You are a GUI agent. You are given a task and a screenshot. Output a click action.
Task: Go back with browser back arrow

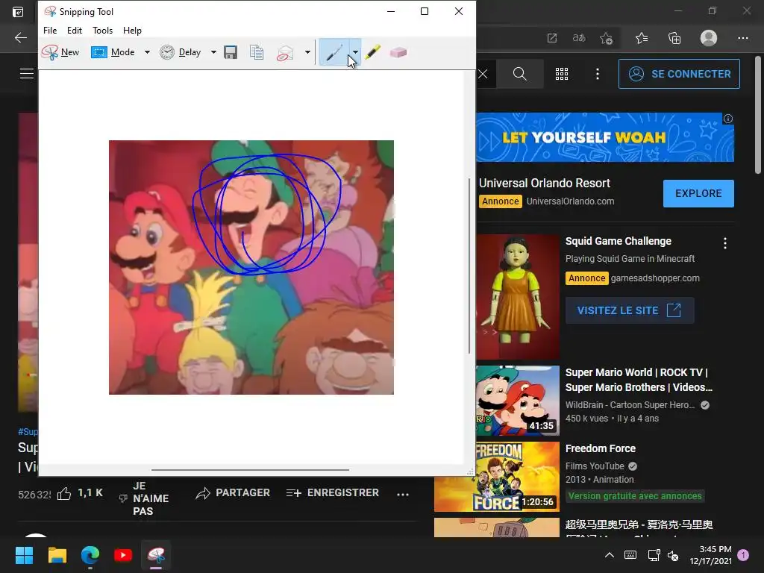click(20, 37)
